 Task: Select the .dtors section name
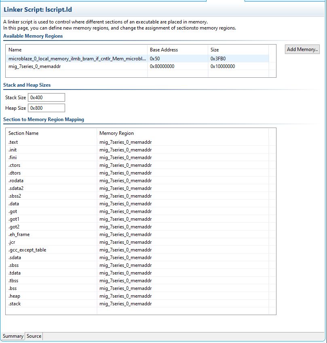15,173
